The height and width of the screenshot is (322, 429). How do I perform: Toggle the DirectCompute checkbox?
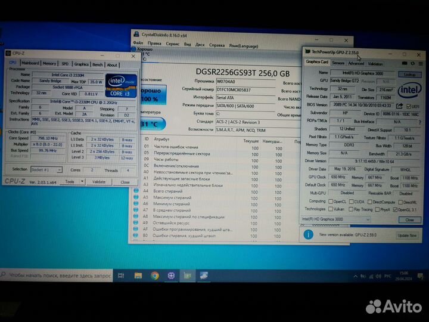pyautogui.click(x=369, y=202)
